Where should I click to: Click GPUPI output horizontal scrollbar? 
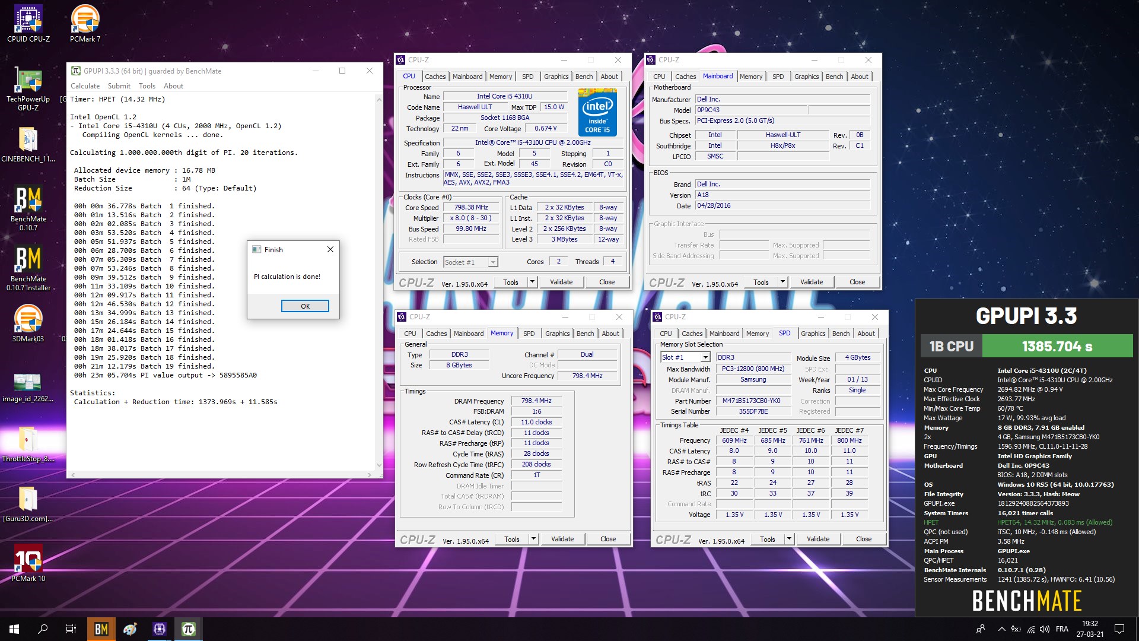click(x=221, y=474)
